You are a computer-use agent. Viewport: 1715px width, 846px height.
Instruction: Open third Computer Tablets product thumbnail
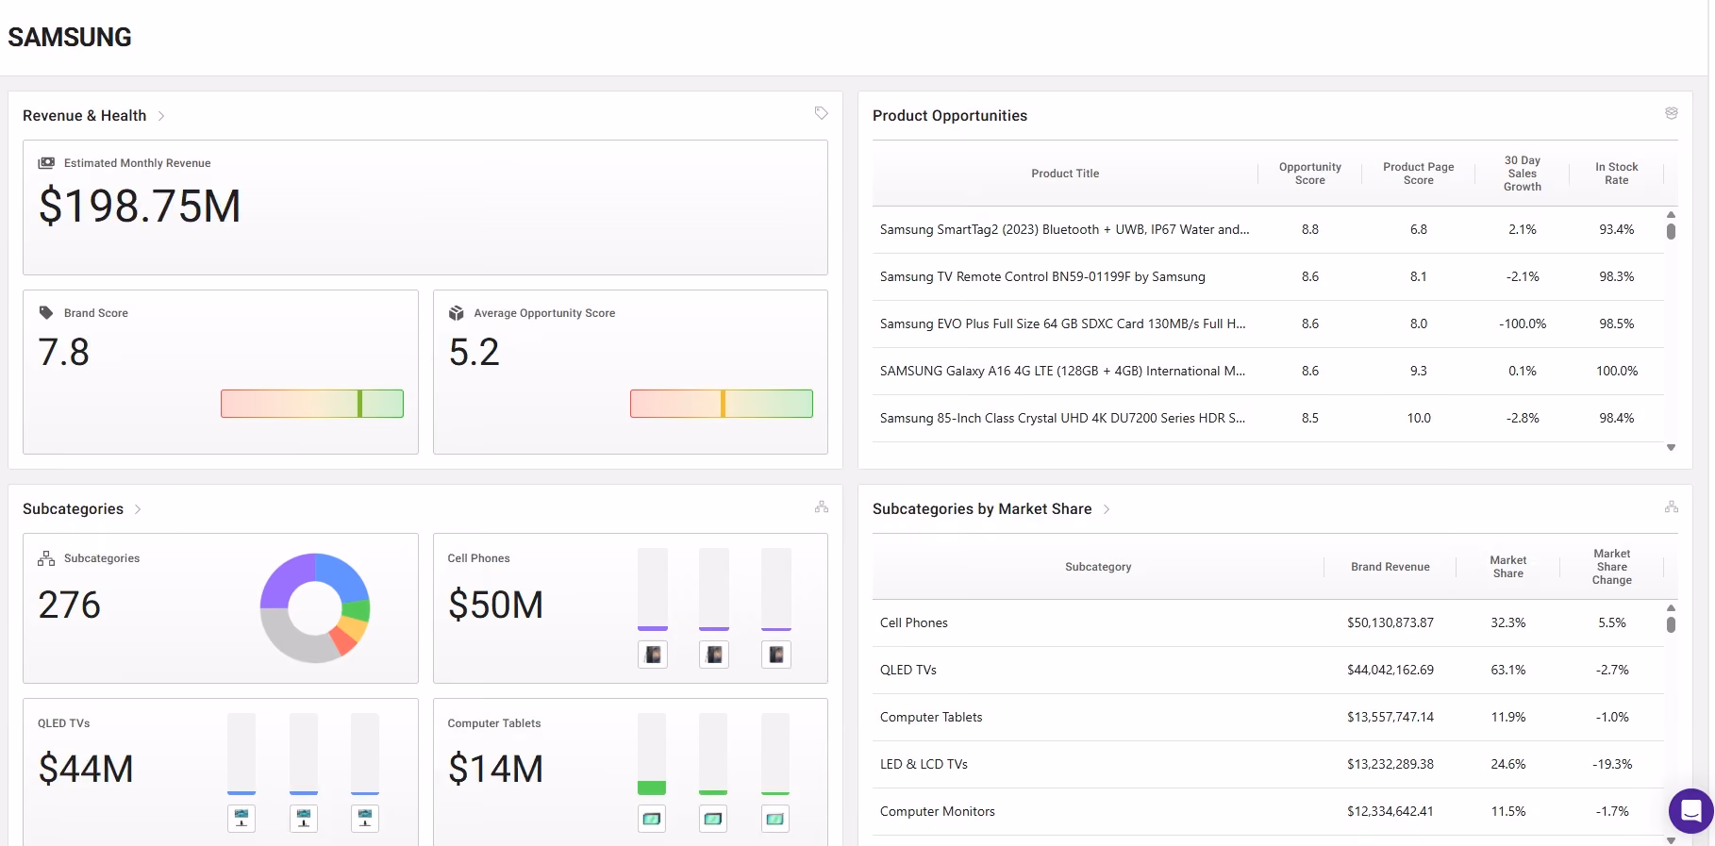775,819
